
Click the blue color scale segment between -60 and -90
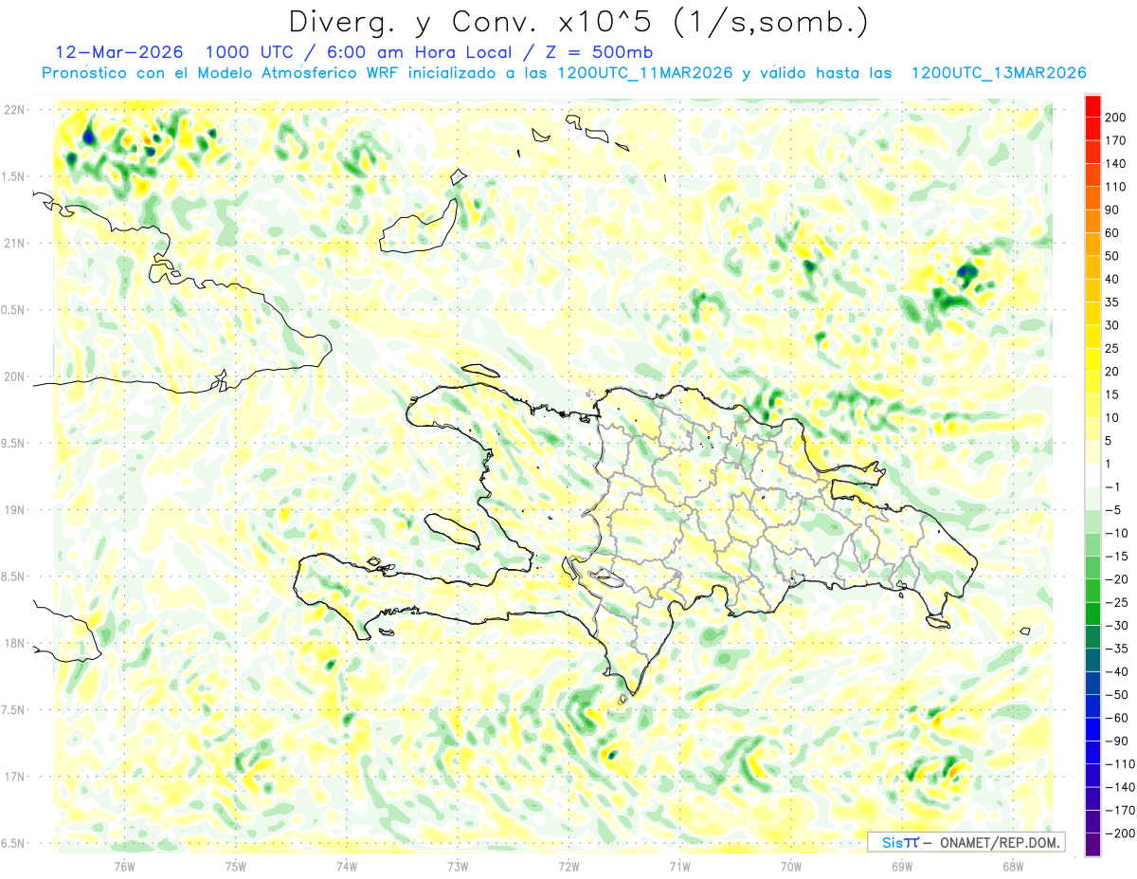tap(1092, 729)
